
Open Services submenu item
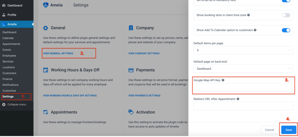[8, 62]
